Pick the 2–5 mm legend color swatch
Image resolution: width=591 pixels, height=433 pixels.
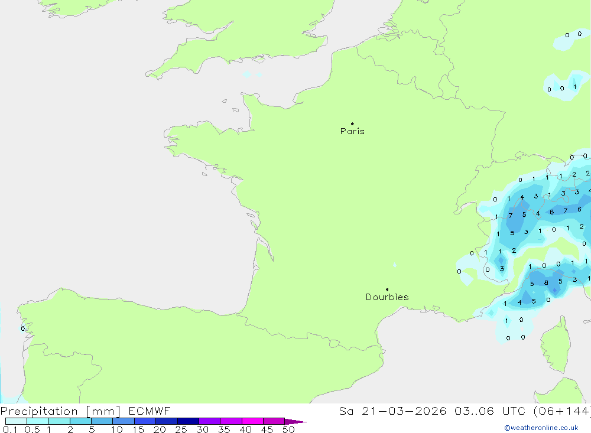click(80, 421)
